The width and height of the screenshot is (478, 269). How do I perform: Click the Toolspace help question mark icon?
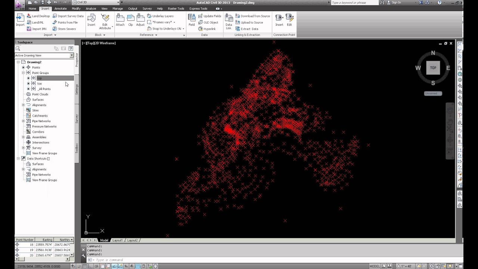(x=71, y=49)
